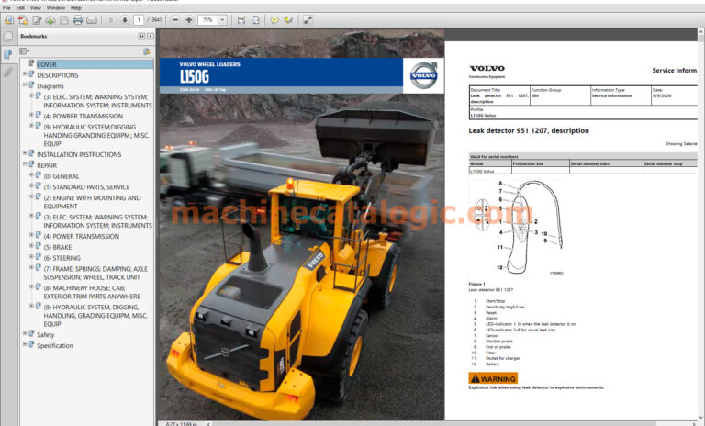
Task: Click the cloud upload icon
Action: [x=50, y=20]
